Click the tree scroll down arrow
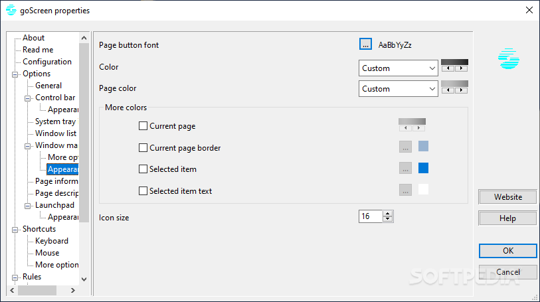The height and width of the screenshot is (302, 540). click(84, 279)
